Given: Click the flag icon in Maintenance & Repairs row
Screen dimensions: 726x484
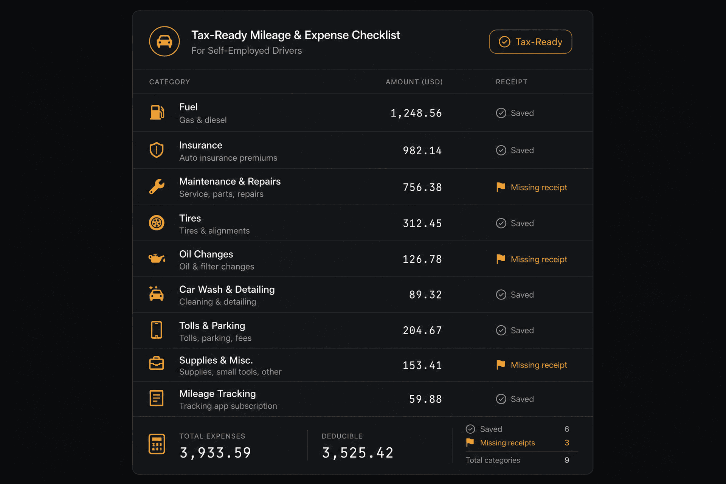Looking at the screenshot, I should 501,187.
